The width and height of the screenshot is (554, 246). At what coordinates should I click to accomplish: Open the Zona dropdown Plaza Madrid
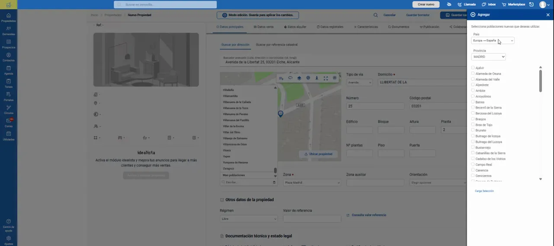(x=312, y=182)
